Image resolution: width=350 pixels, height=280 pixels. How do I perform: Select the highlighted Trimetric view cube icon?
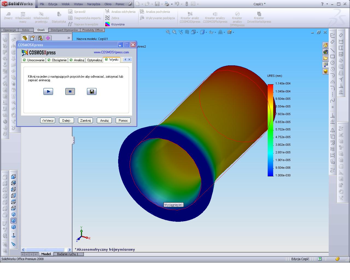click(13, 221)
